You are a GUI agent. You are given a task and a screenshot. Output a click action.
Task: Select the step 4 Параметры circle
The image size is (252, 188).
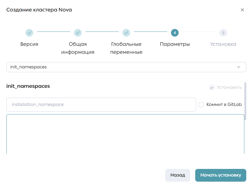click(175, 33)
